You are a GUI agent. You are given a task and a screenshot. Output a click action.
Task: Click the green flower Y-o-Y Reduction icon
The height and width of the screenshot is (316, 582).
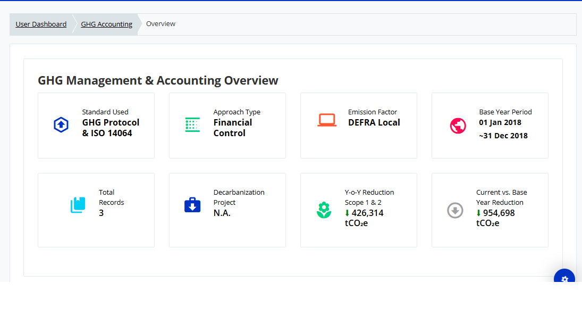coord(324,210)
